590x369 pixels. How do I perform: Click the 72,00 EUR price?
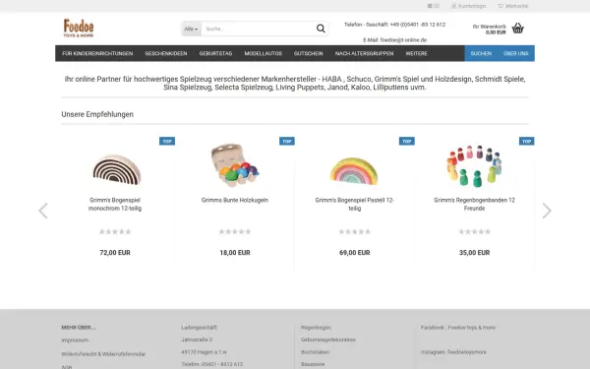[x=115, y=253]
